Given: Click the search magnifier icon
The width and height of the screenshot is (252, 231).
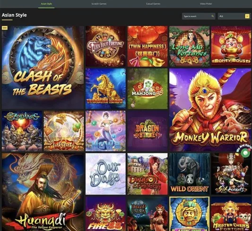Looking at the screenshot, I should [213, 16].
